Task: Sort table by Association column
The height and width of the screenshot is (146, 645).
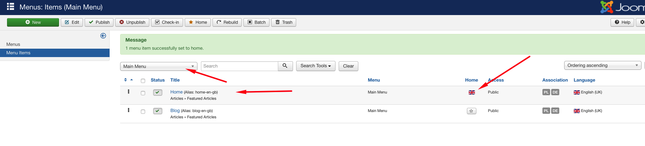Action: pyautogui.click(x=555, y=80)
